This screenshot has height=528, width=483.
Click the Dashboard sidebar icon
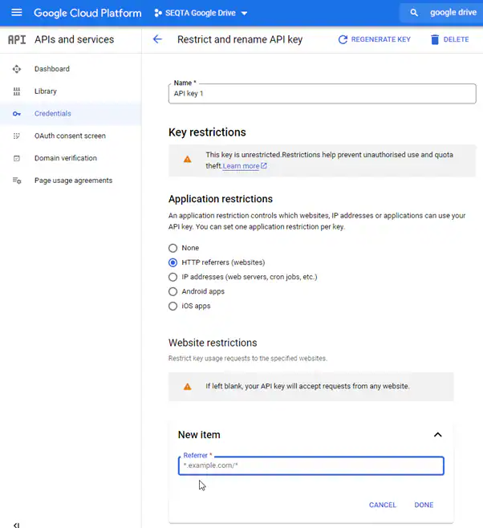pos(17,69)
